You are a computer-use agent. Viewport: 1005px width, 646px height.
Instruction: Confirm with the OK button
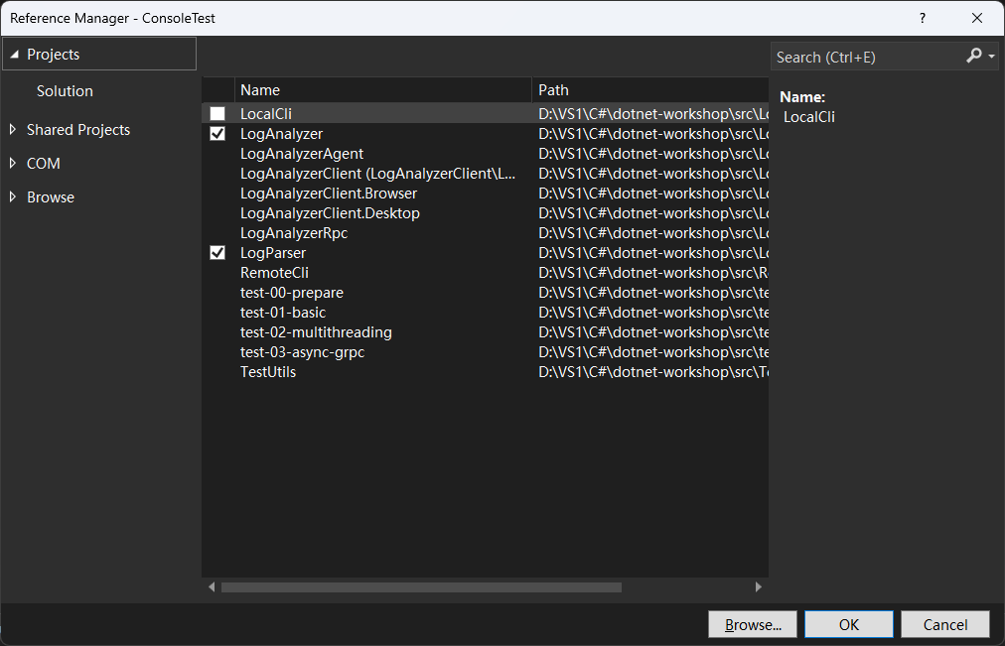(849, 624)
